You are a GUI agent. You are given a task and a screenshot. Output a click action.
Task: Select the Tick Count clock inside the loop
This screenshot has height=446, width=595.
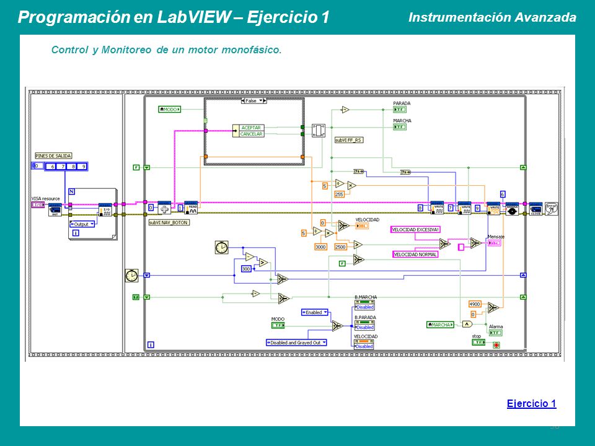pos(222,247)
